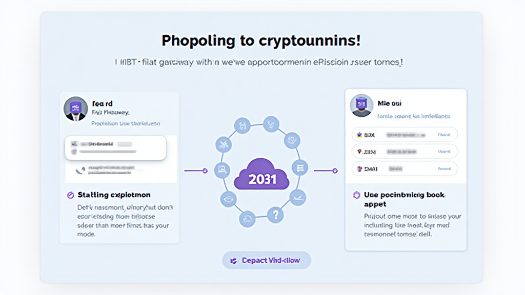Open the right card profile avatar
Viewport: 525px width, 295px height.
point(361,106)
